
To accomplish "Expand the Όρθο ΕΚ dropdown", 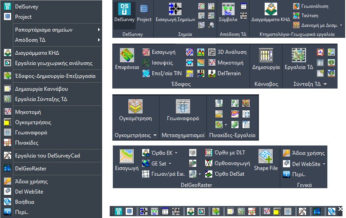I will pyautogui.click(x=176, y=153).
